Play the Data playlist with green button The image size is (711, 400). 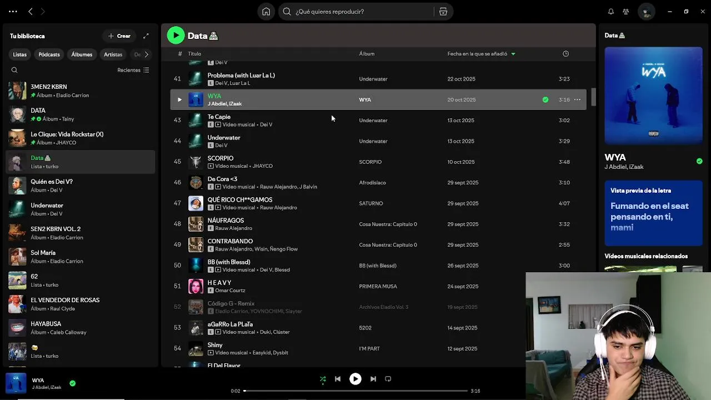point(176,36)
